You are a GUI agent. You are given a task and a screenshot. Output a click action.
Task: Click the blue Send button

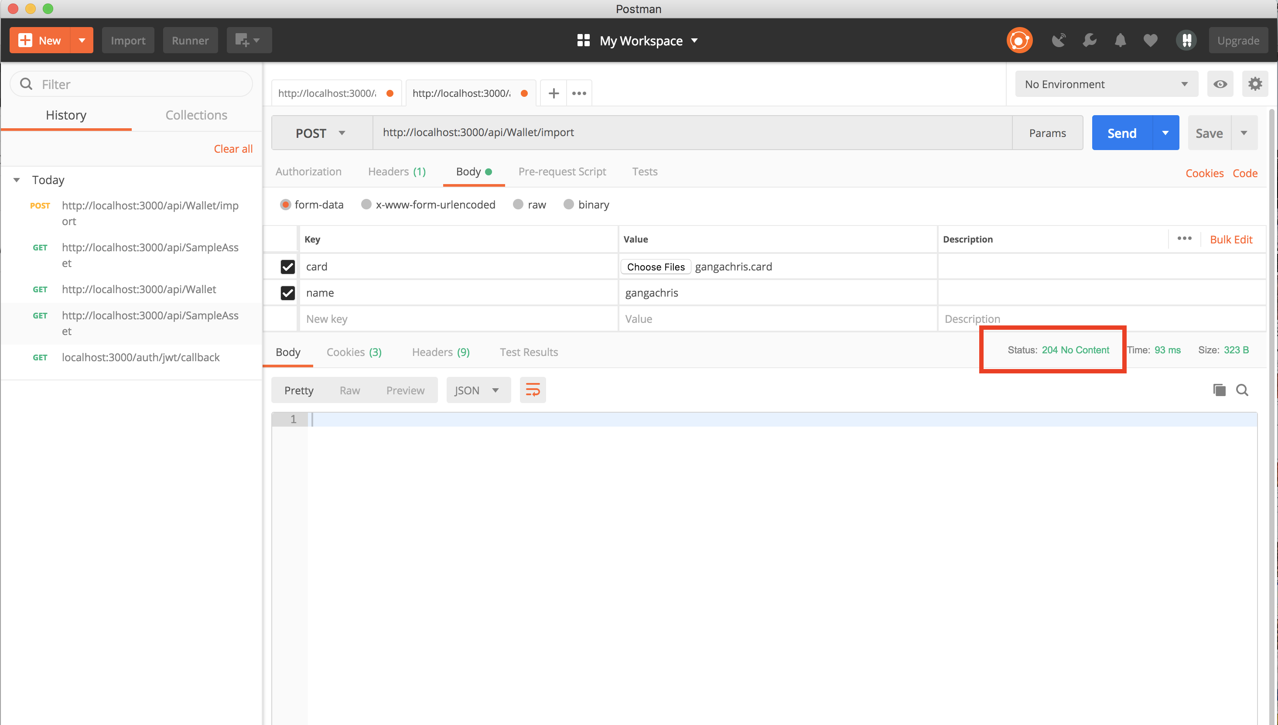(1122, 133)
